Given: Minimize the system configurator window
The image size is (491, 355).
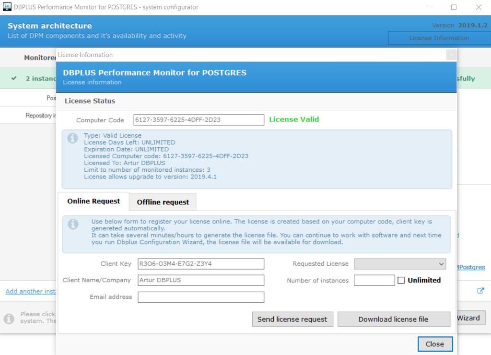Looking at the screenshot, I should click(x=429, y=7).
